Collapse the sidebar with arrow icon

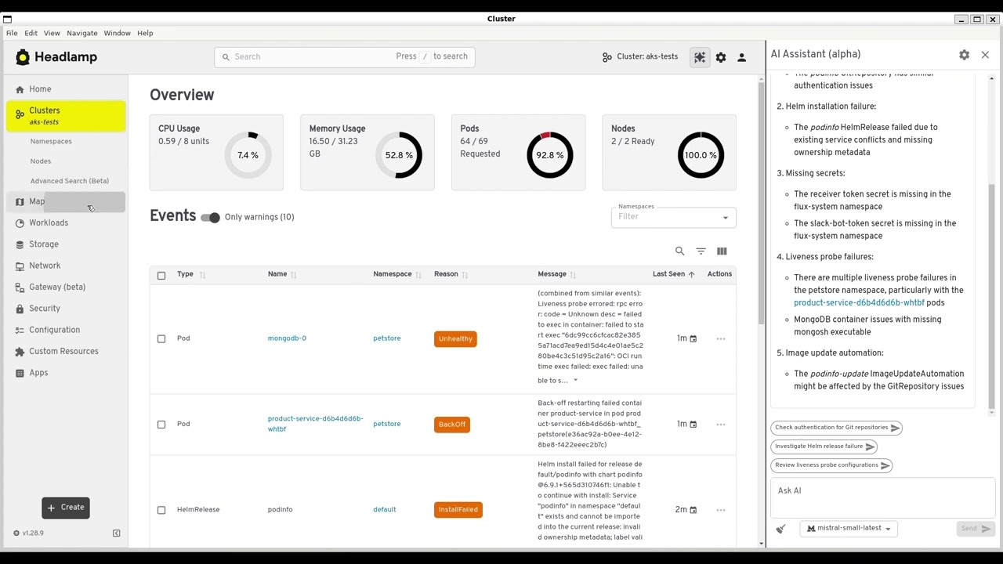click(116, 533)
